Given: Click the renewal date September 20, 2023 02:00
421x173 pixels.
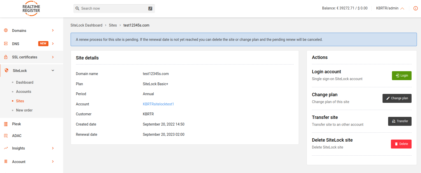Looking at the screenshot, I should (x=164, y=134).
